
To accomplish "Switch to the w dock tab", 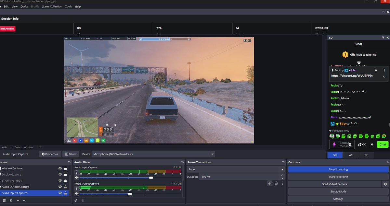I will tap(366, 155).
